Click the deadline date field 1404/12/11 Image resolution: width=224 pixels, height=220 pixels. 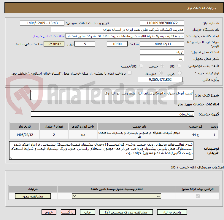tap(162, 44)
